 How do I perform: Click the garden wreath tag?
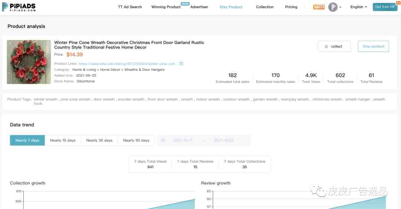tap(265, 99)
